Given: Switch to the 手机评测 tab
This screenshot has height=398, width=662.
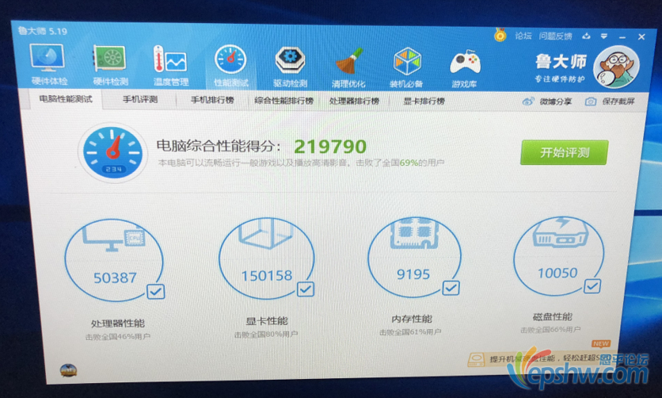Looking at the screenshot, I should [x=139, y=99].
